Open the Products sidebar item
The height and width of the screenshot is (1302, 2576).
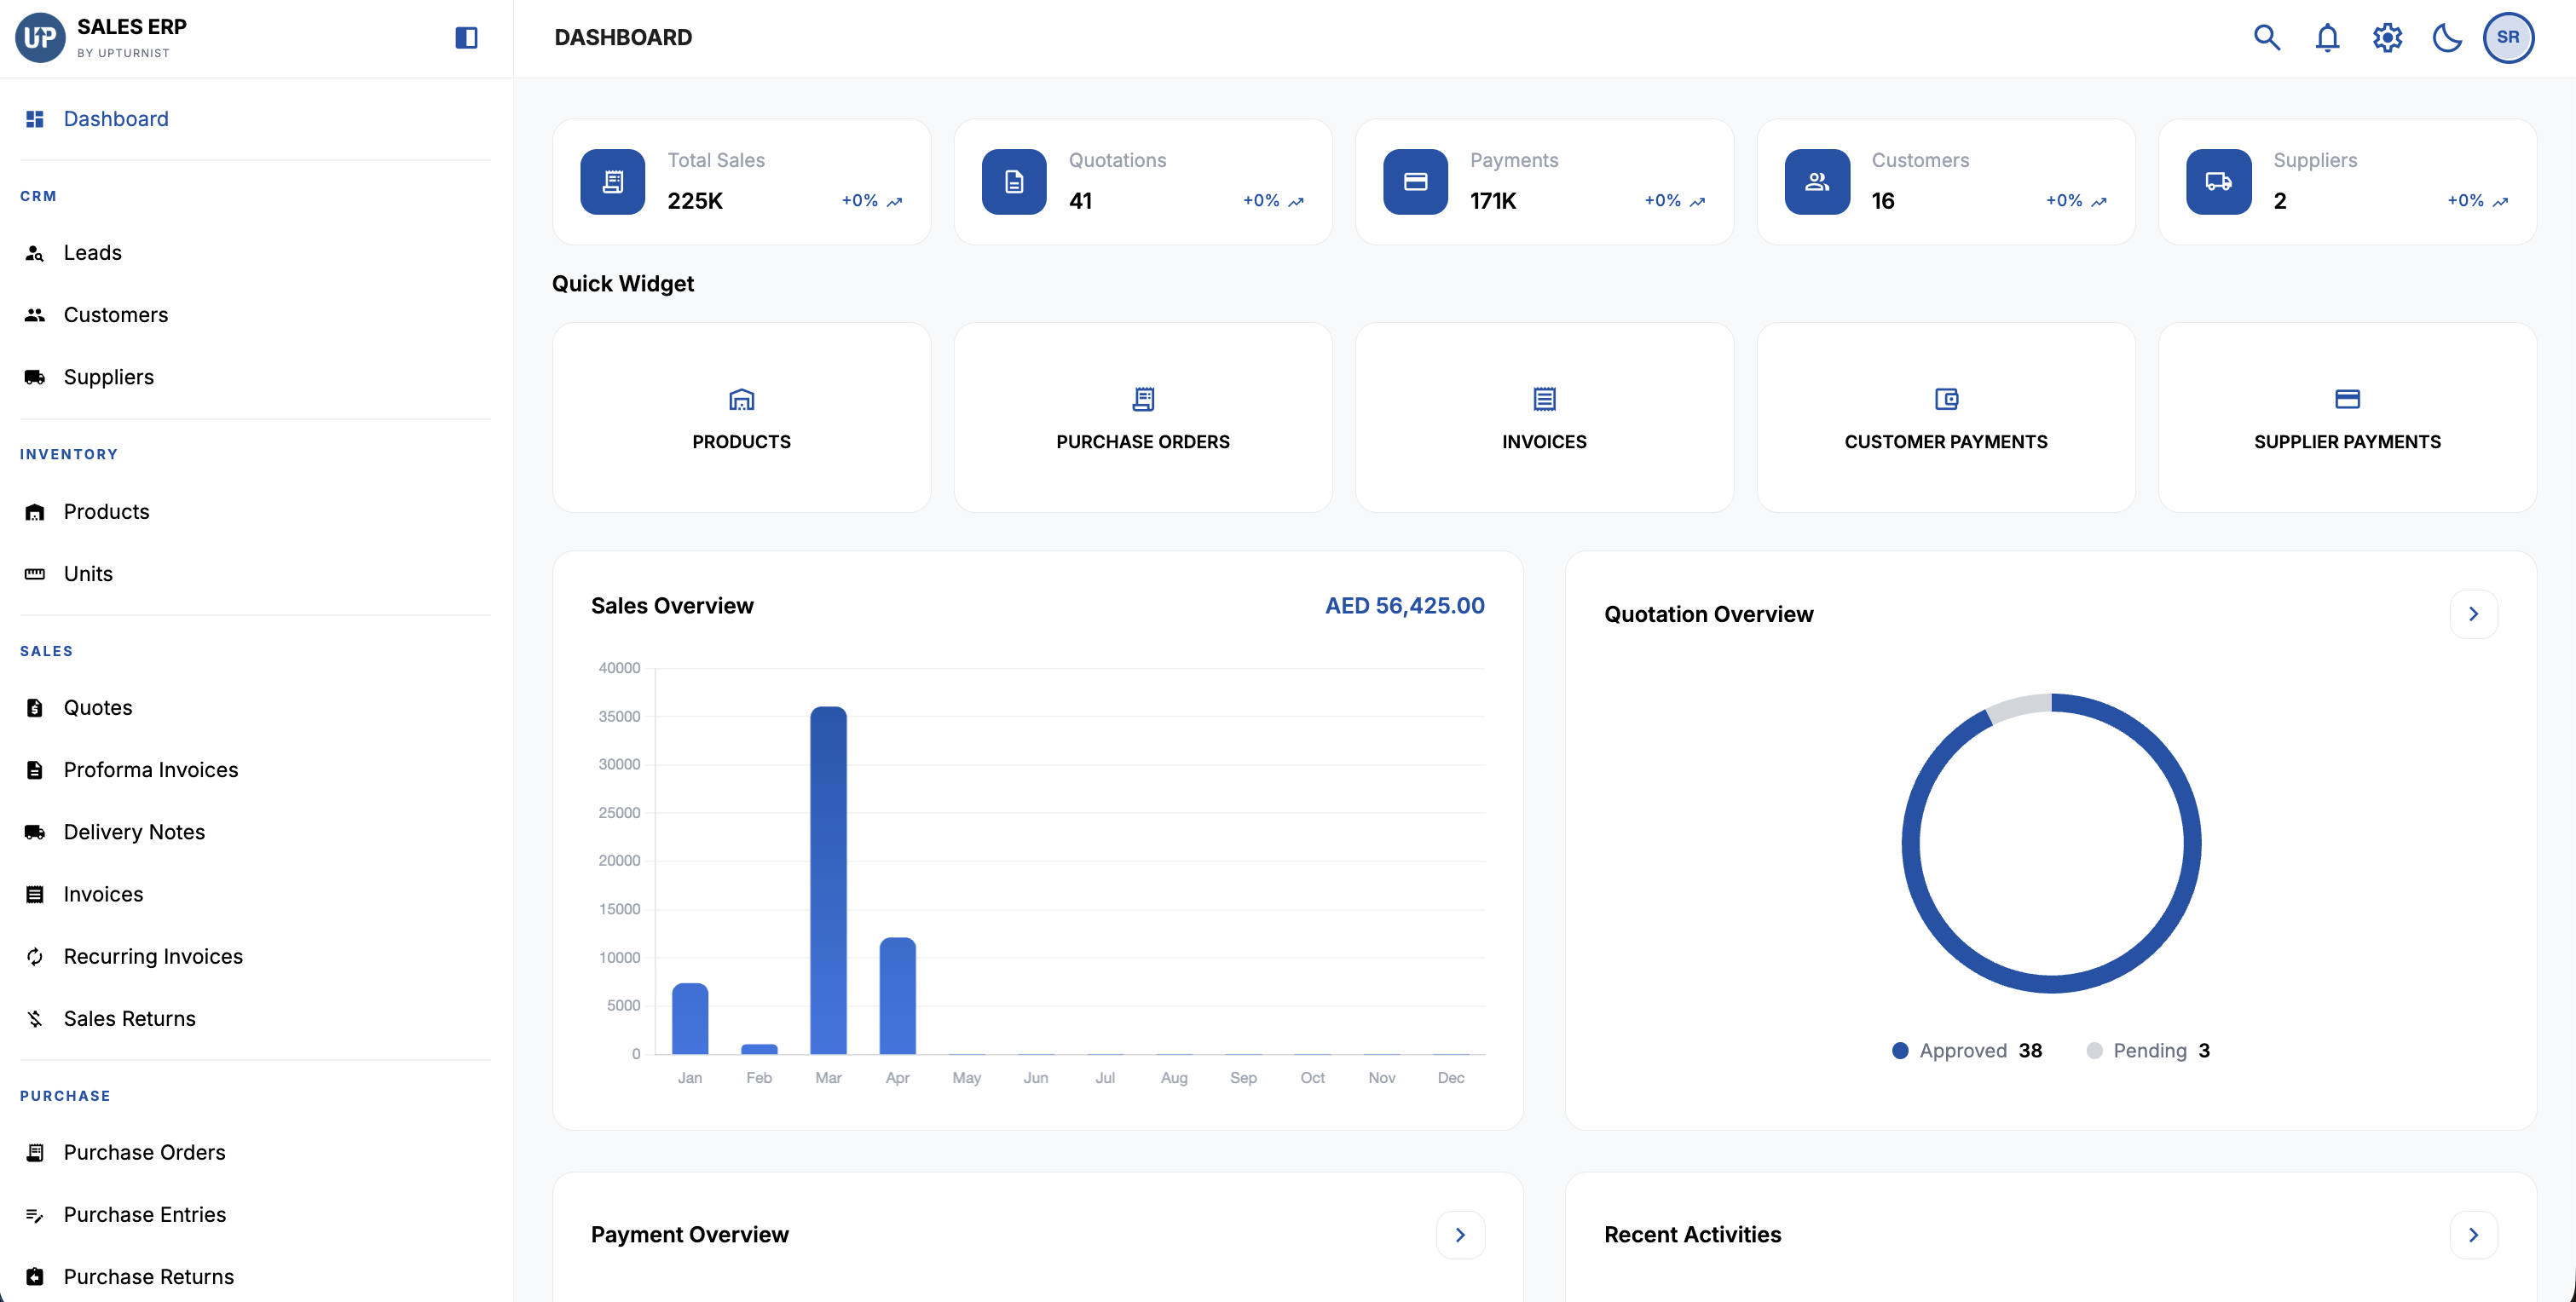pyautogui.click(x=255, y=512)
